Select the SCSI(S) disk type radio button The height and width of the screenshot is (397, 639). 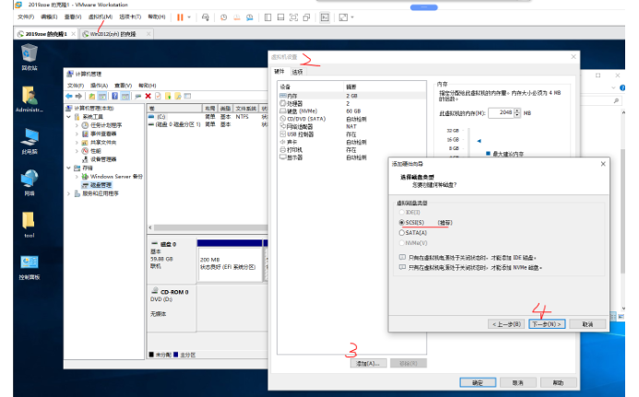(x=401, y=222)
